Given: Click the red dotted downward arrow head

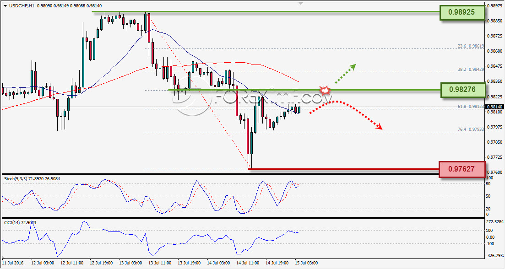Looking at the screenshot, I should 379,126.
